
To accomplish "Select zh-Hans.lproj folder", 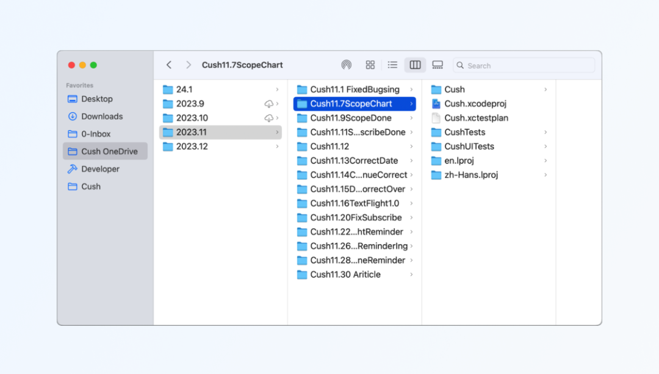I will 489,175.
